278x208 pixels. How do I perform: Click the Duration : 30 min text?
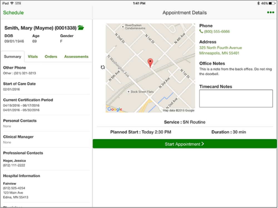point(229,132)
